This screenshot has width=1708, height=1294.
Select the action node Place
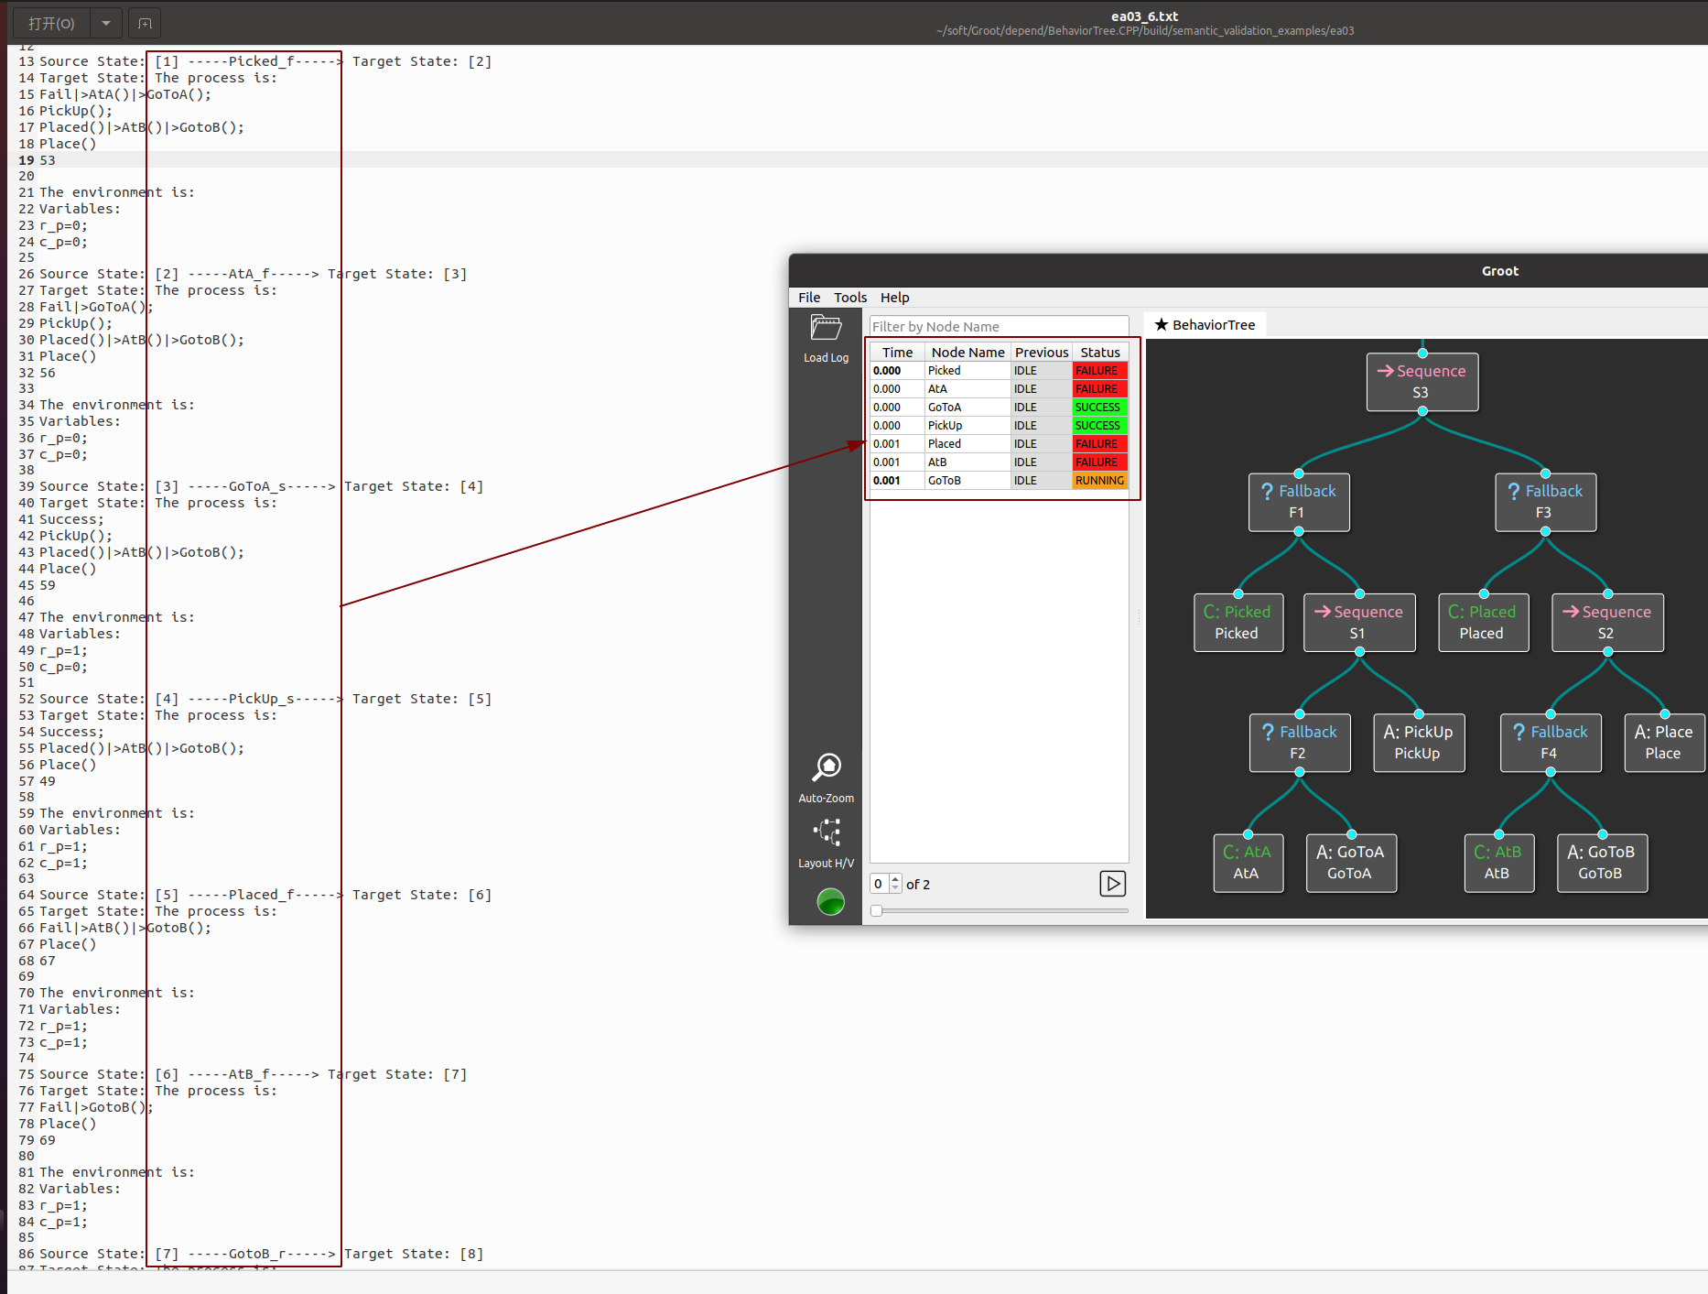coord(1664,743)
